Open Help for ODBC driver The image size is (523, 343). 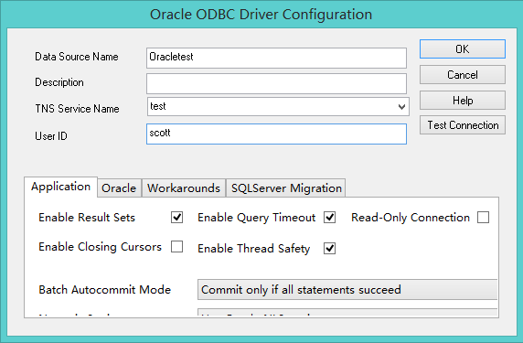pos(463,100)
